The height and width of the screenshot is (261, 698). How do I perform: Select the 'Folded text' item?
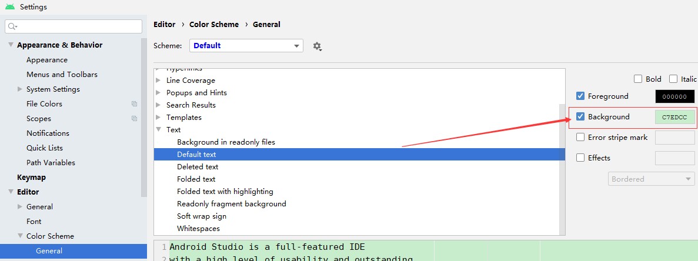click(196, 179)
